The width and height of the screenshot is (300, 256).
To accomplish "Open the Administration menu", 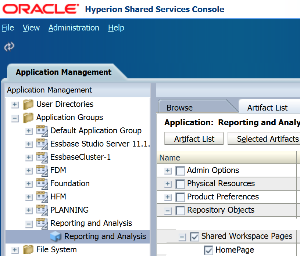I will (x=74, y=28).
